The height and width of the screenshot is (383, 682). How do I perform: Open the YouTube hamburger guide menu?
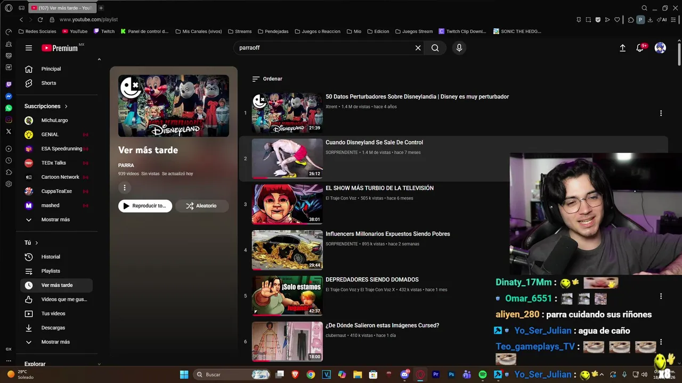point(29,48)
